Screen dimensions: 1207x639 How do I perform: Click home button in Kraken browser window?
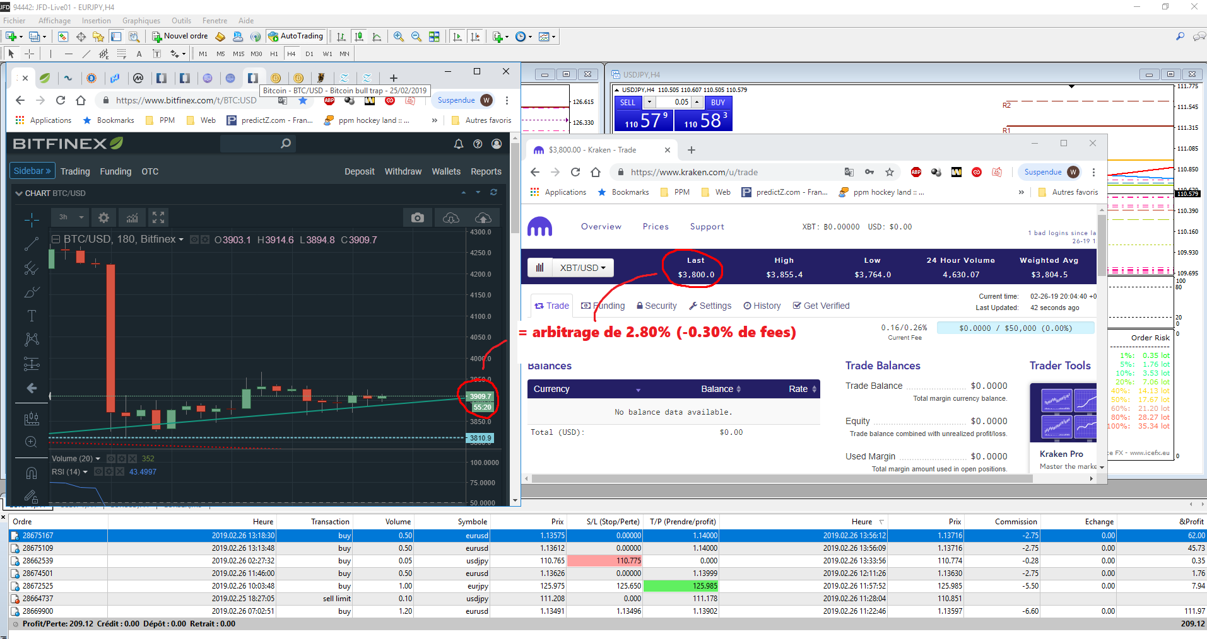pyautogui.click(x=596, y=172)
